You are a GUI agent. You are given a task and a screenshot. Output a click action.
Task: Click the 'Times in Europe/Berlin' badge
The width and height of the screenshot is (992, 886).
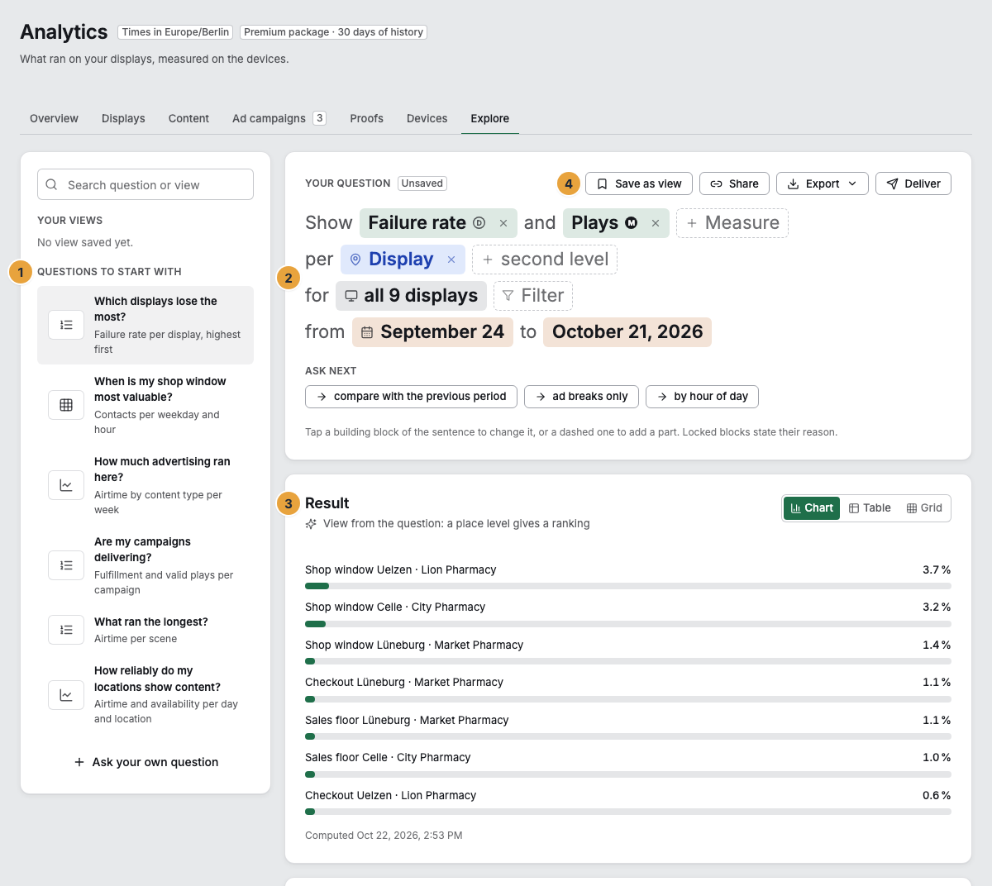coord(175,32)
